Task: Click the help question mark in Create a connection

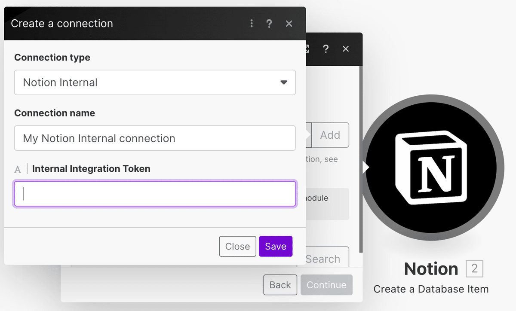Action: [x=269, y=24]
